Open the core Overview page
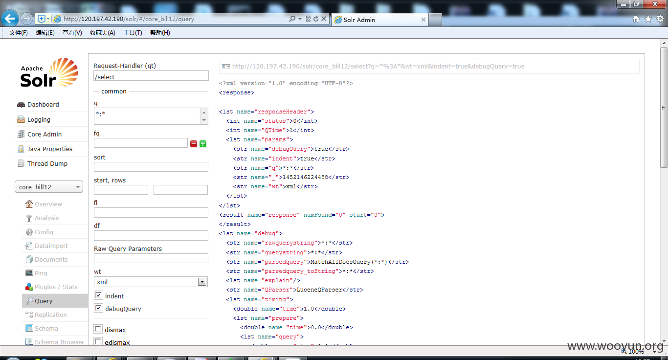Image resolution: width=668 pixels, height=360 pixels. coord(44,204)
